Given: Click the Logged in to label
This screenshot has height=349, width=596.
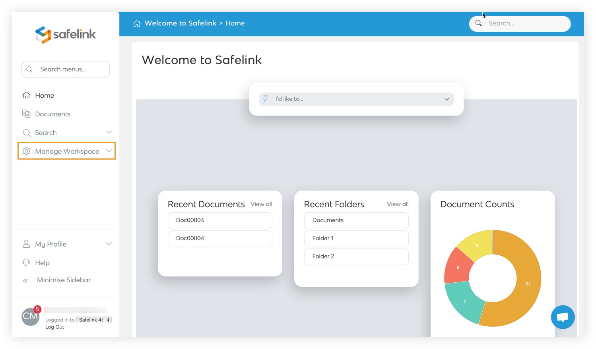Looking at the screenshot, I should (x=60, y=320).
